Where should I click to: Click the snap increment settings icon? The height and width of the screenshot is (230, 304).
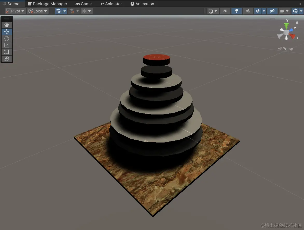click(x=84, y=11)
